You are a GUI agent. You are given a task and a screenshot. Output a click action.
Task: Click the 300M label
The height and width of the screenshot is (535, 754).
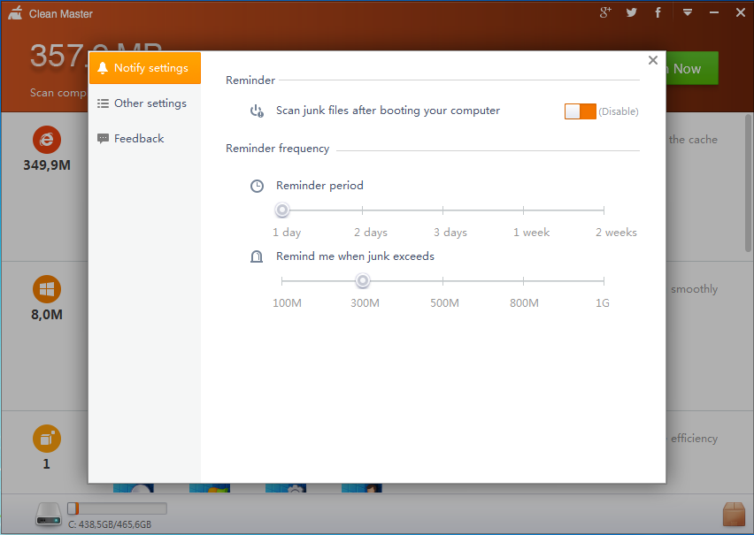pyautogui.click(x=365, y=302)
